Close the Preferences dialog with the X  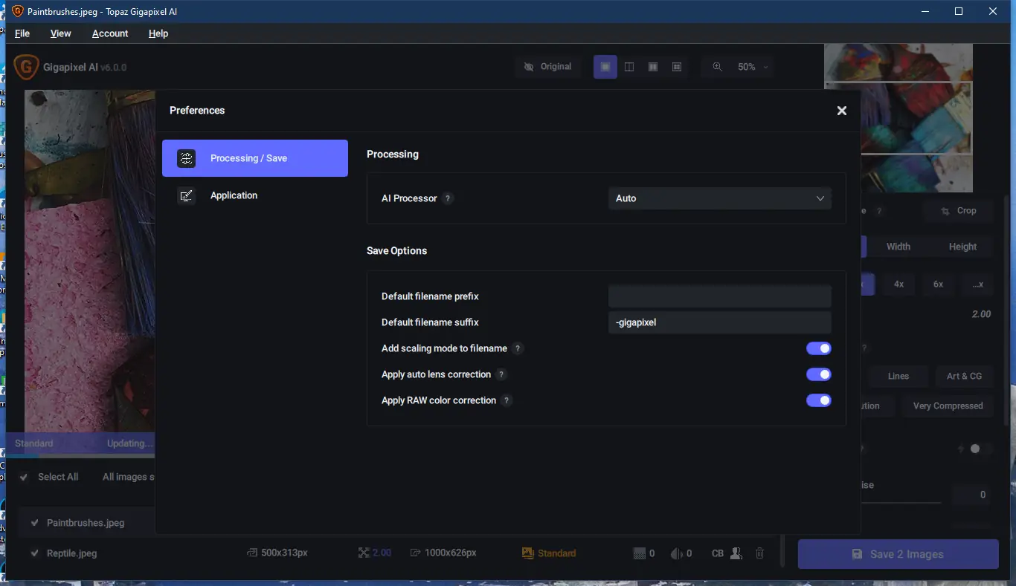point(842,111)
